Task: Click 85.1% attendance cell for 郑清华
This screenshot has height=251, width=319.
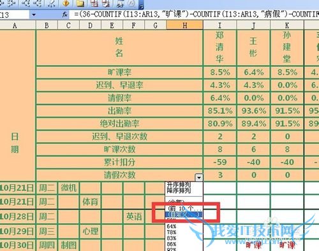Action: click(220, 111)
